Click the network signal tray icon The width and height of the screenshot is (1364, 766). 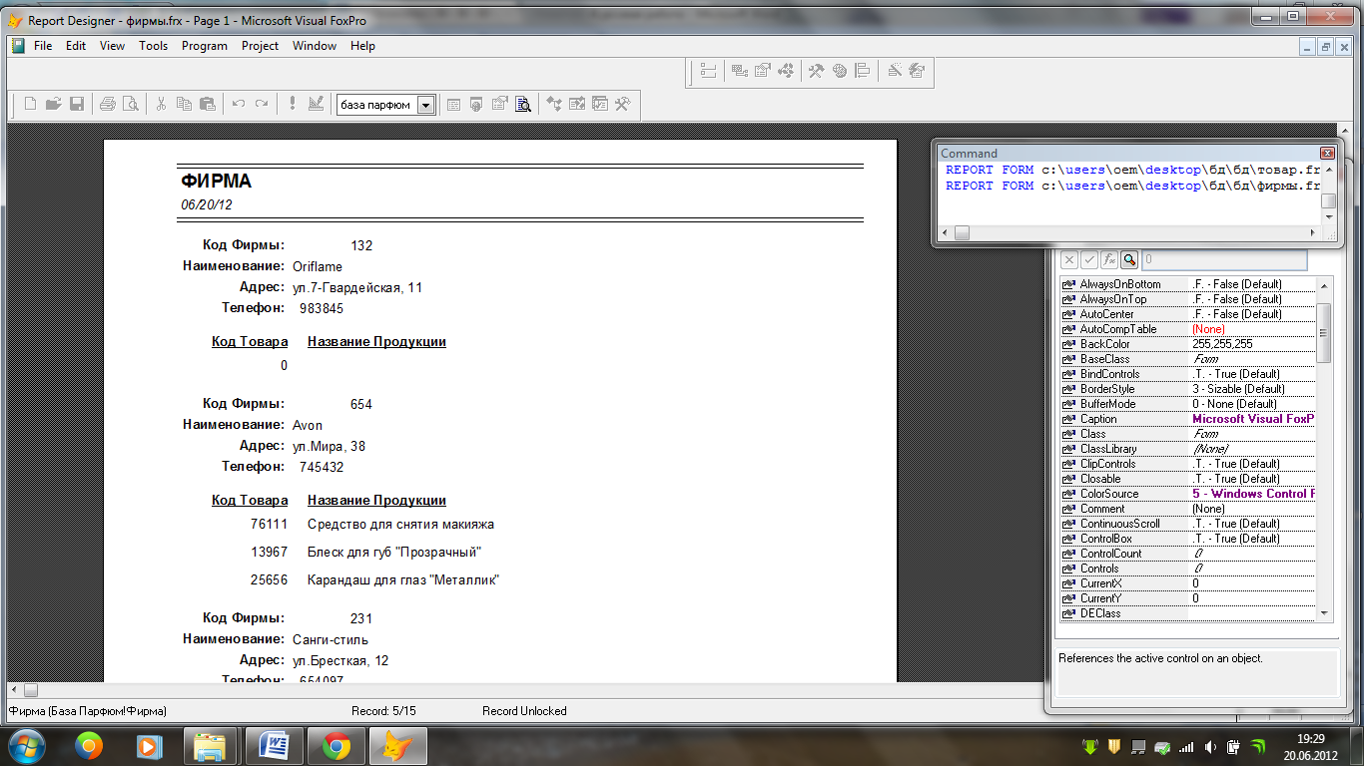click(1186, 746)
